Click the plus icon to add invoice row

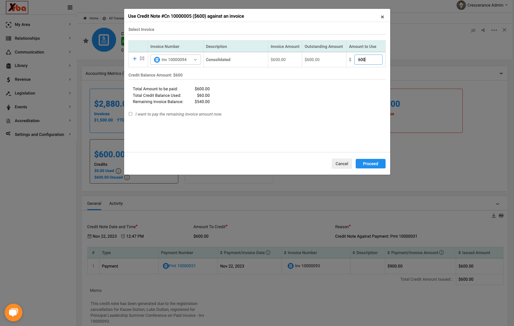point(135,58)
